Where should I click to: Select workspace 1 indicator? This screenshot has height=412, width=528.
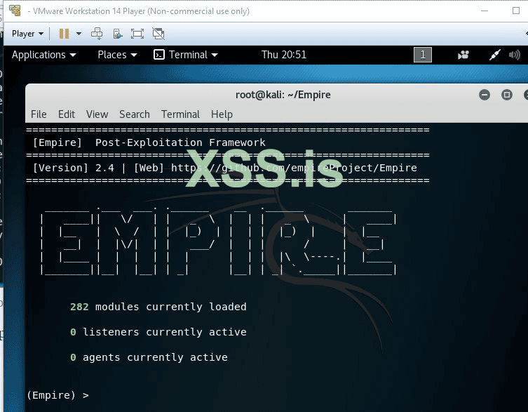coord(423,55)
